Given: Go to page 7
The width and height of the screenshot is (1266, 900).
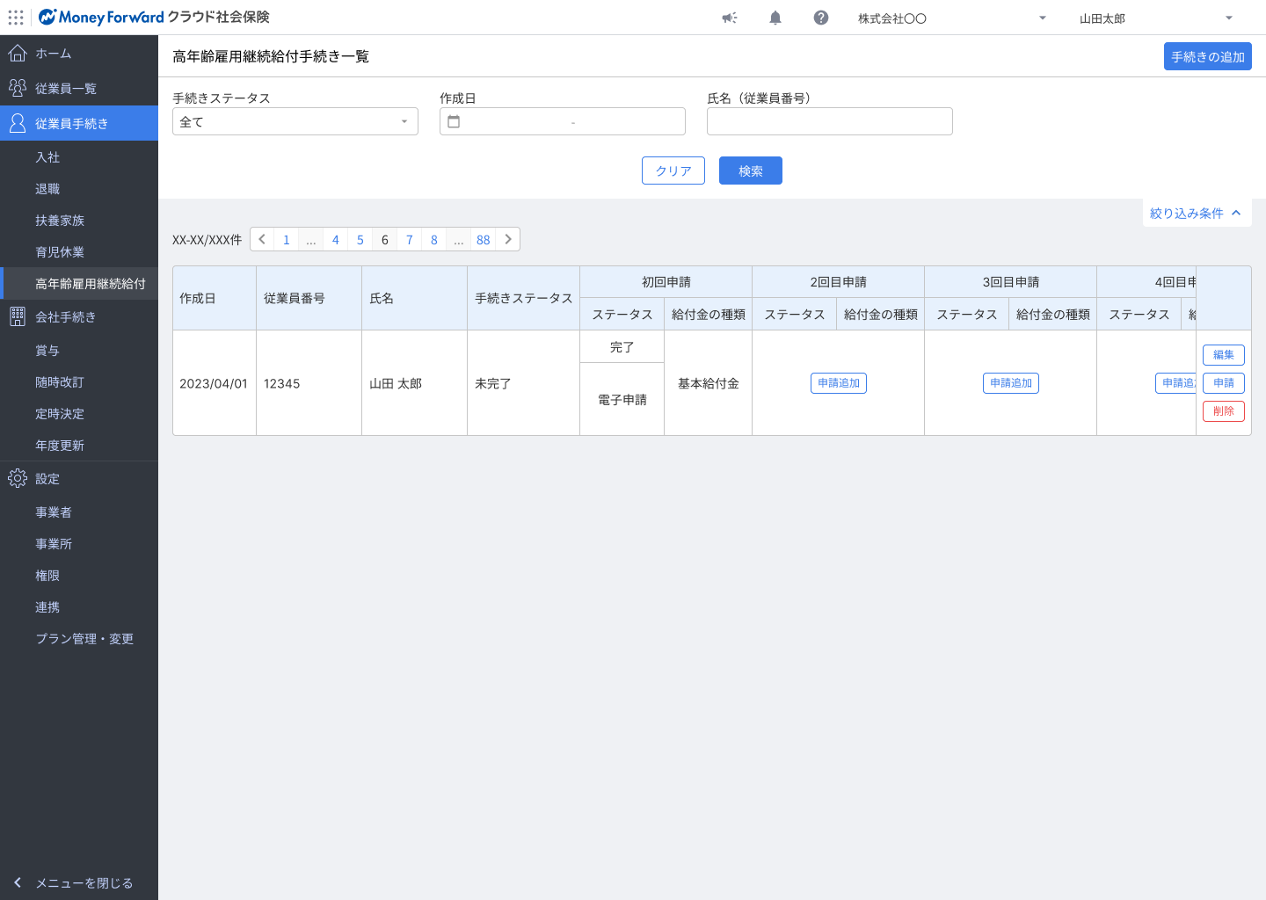Looking at the screenshot, I should click(x=410, y=239).
